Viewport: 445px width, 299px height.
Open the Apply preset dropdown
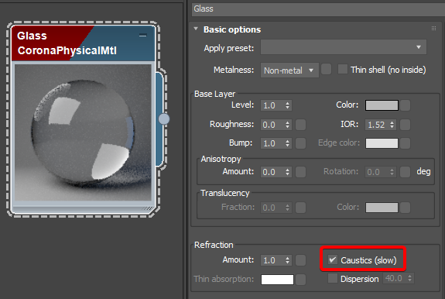coord(344,47)
